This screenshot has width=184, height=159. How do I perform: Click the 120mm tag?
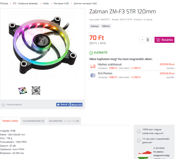[106, 26]
